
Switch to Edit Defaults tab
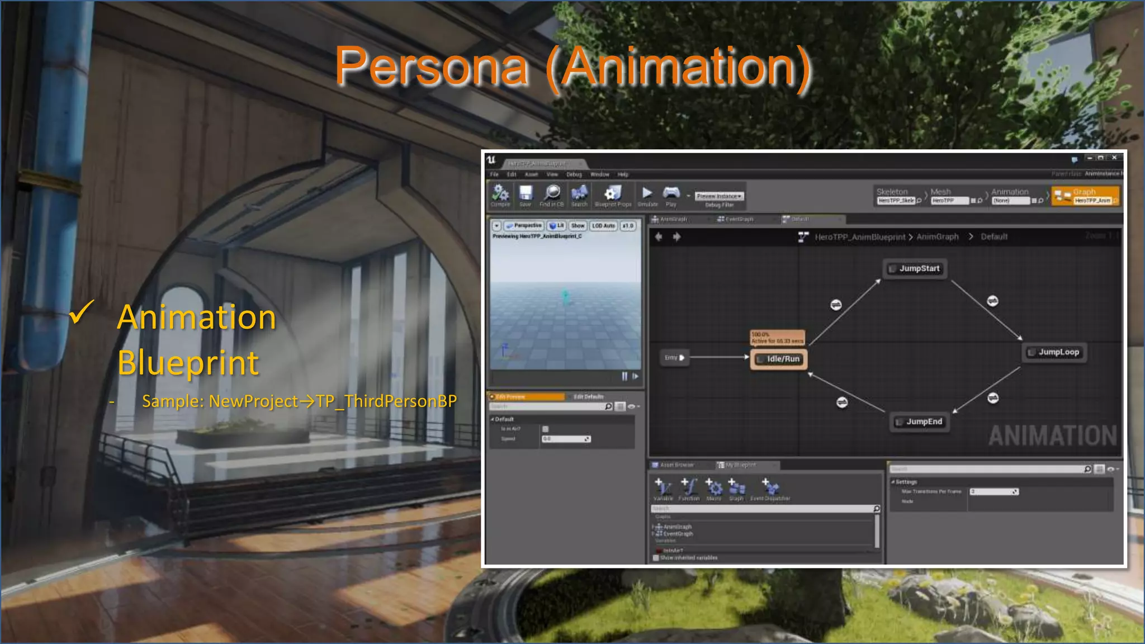(x=589, y=397)
